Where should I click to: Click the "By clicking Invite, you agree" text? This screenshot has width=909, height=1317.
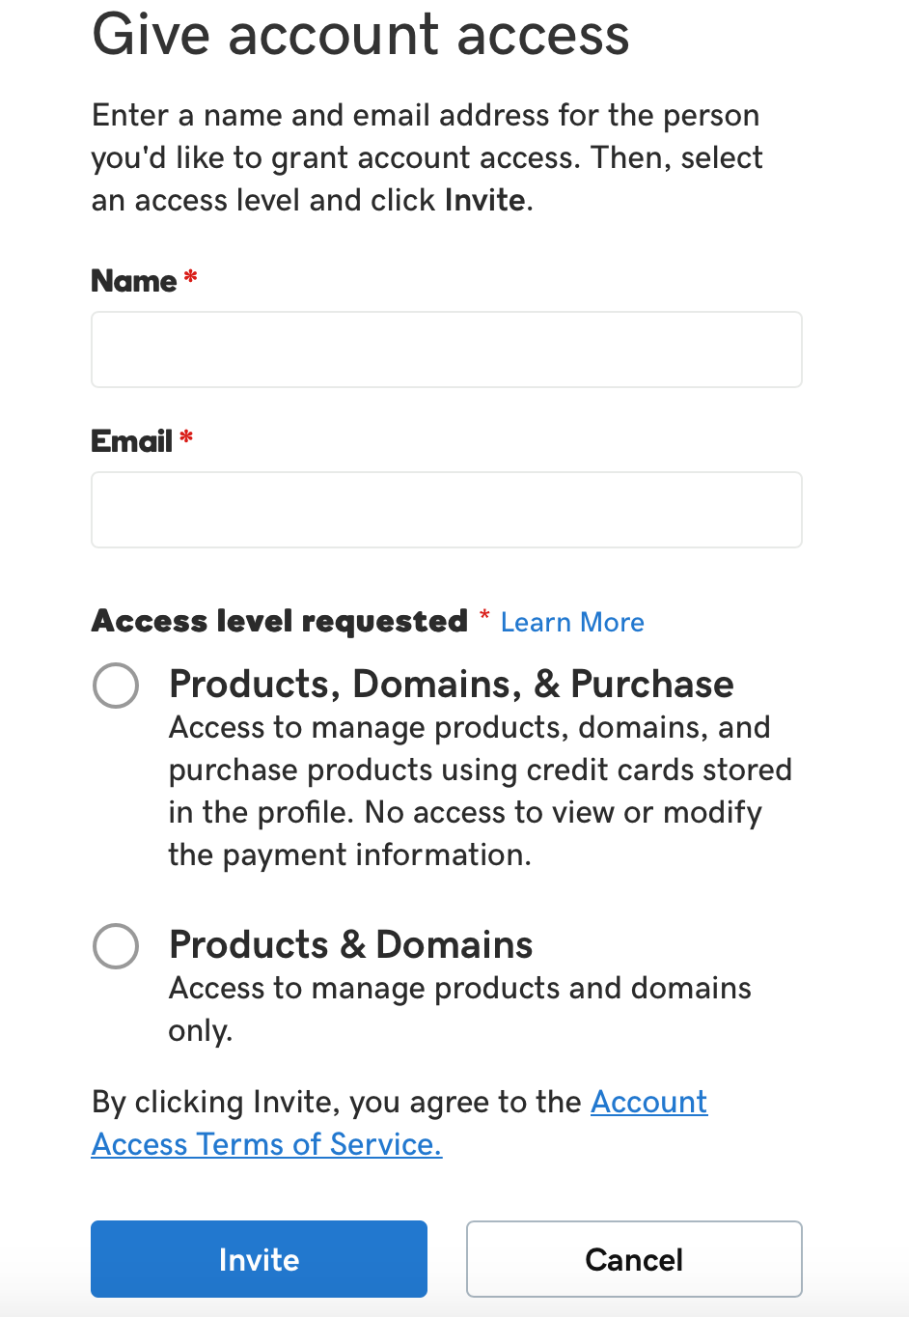336,1102
